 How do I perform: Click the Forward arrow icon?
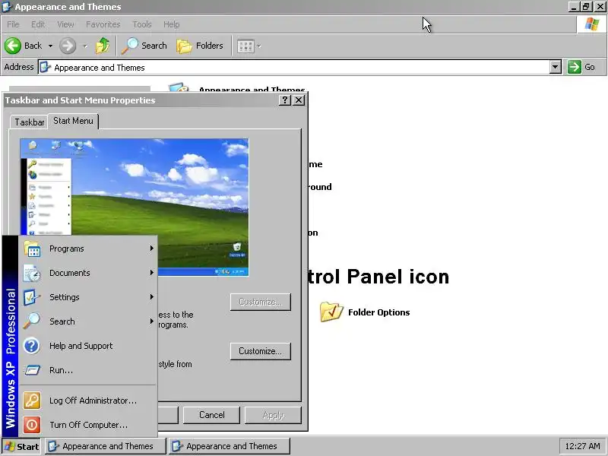[x=68, y=46]
